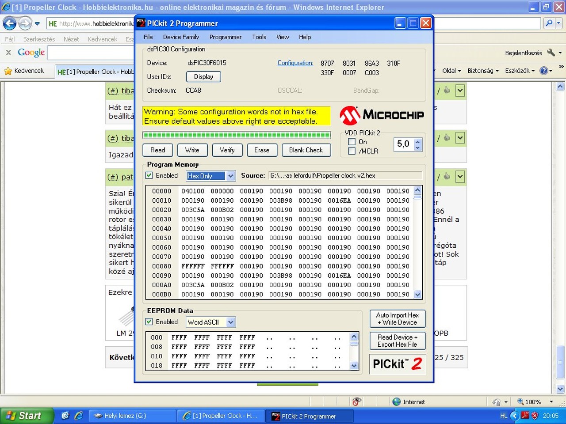
Task: Click the User IDs Display button
Action: (x=203, y=77)
